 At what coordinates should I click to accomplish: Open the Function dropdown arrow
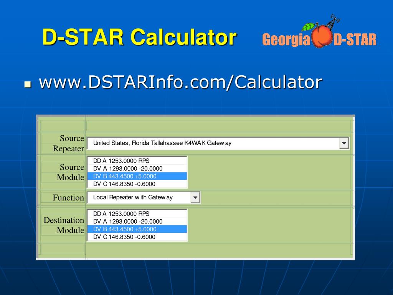click(195, 197)
